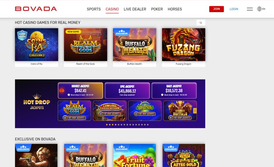Image resolution: width=274 pixels, height=167 pixels.
Task: Click the Bovada logo
Action: click(x=36, y=9)
